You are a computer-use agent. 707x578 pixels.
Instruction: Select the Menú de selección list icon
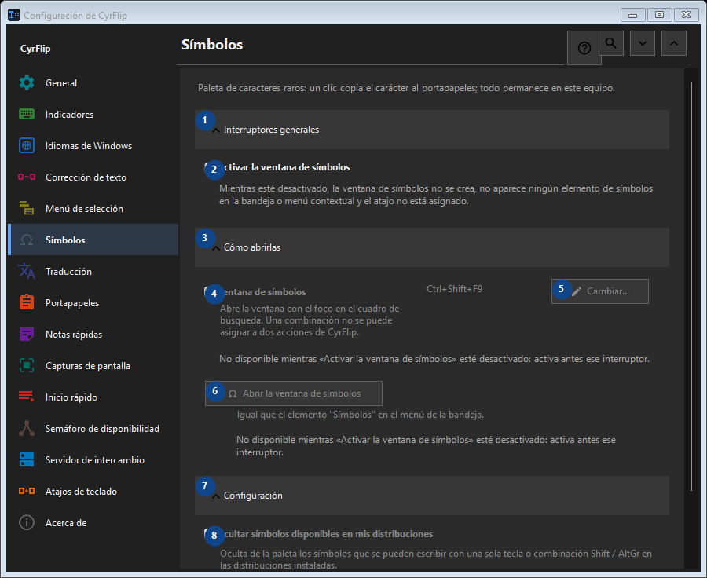click(27, 208)
